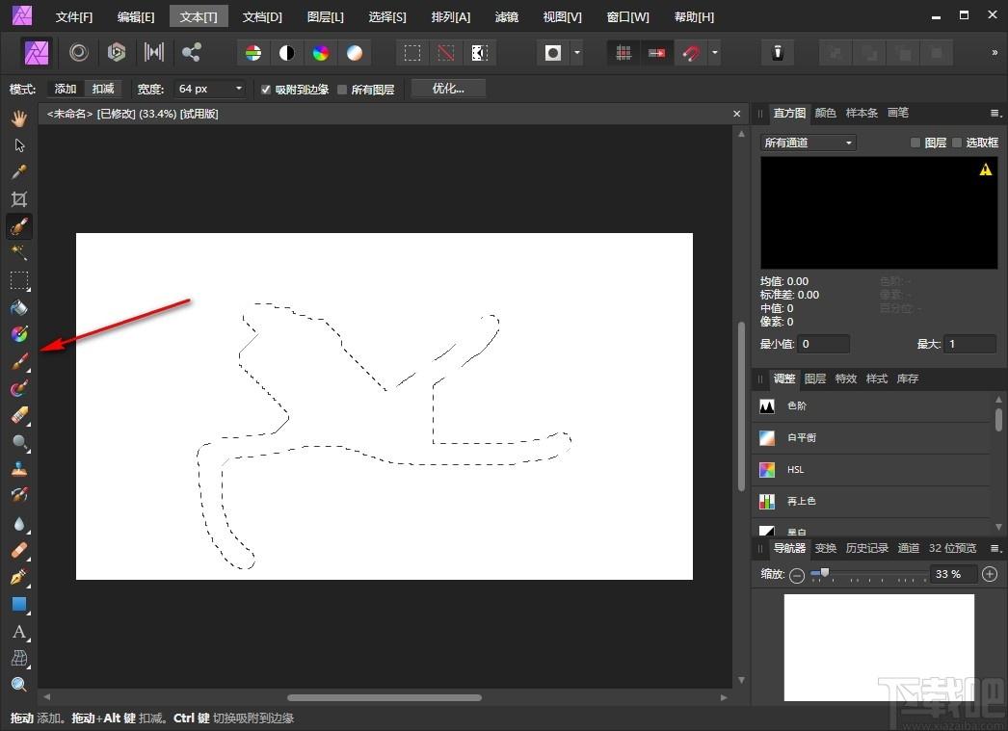Enable histogram Marquee checkbox

pos(957,143)
